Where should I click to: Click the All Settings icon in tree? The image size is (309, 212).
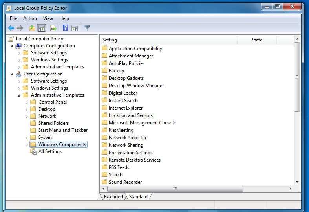click(x=33, y=151)
